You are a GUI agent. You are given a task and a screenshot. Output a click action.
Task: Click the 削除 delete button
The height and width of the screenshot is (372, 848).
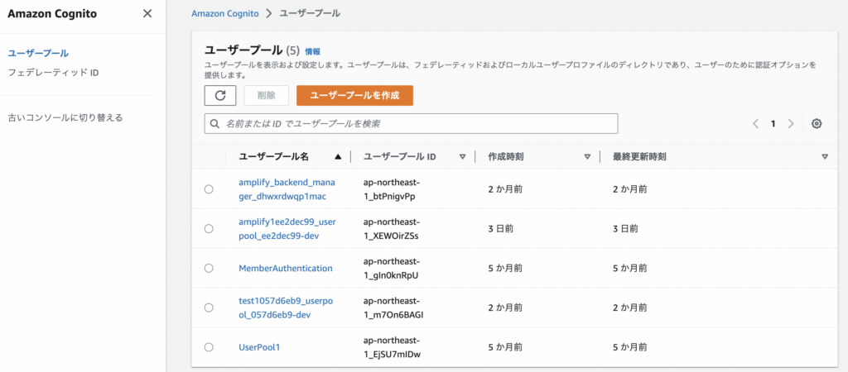point(266,96)
